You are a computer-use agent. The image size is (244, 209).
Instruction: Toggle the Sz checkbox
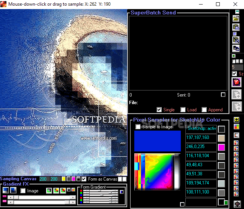click(x=234, y=74)
